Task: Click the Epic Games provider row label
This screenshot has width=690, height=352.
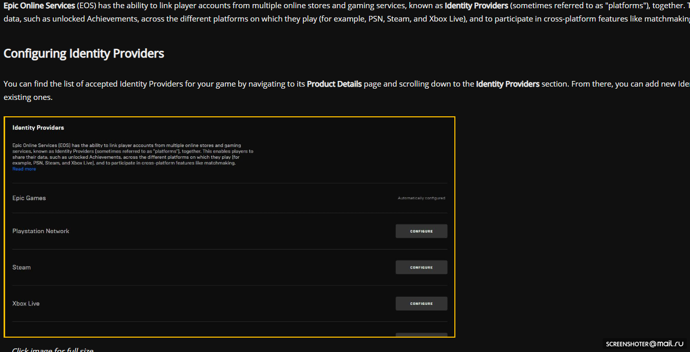Action: click(x=29, y=198)
